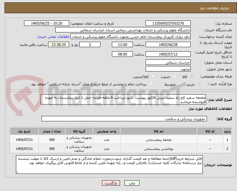The width and height of the screenshot is (237, 191).
Task: Click row number 1 cell
Action: coord(227,140)
